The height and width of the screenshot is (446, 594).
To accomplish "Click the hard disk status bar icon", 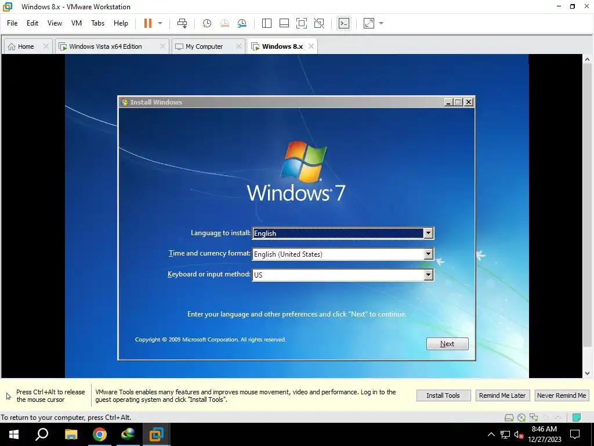I will point(509,418).
